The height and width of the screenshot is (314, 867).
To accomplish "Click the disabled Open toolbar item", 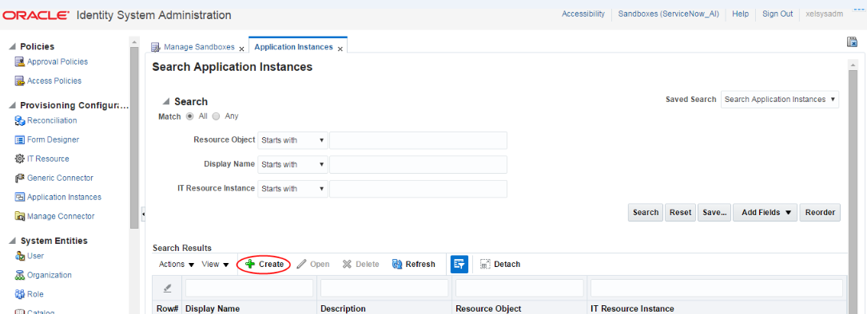I will click(313, 265).
